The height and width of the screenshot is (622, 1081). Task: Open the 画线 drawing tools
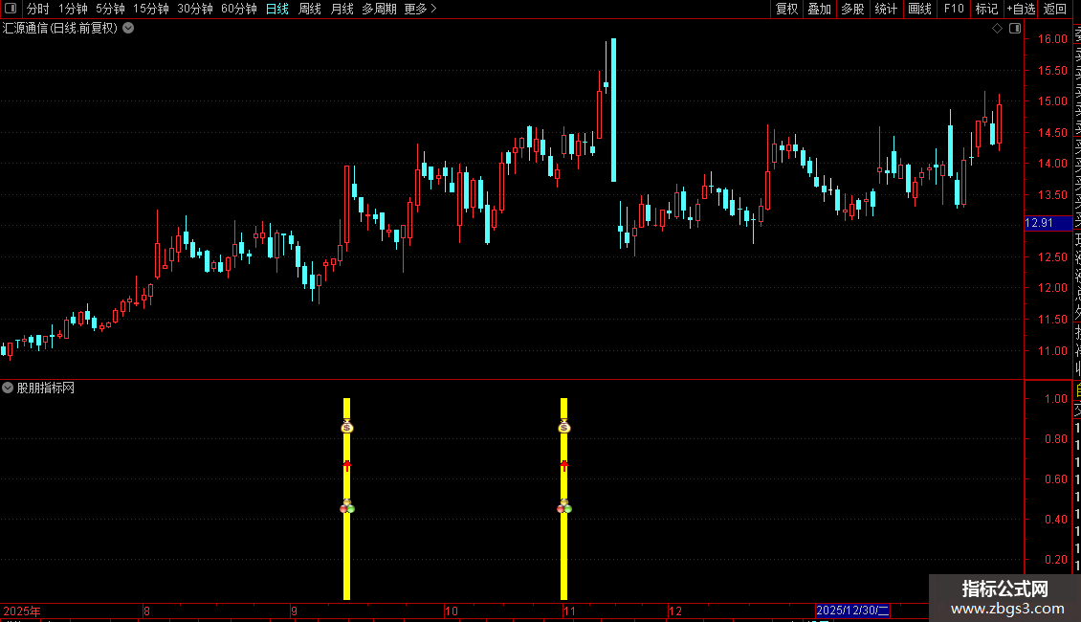(x=919, y=9)
